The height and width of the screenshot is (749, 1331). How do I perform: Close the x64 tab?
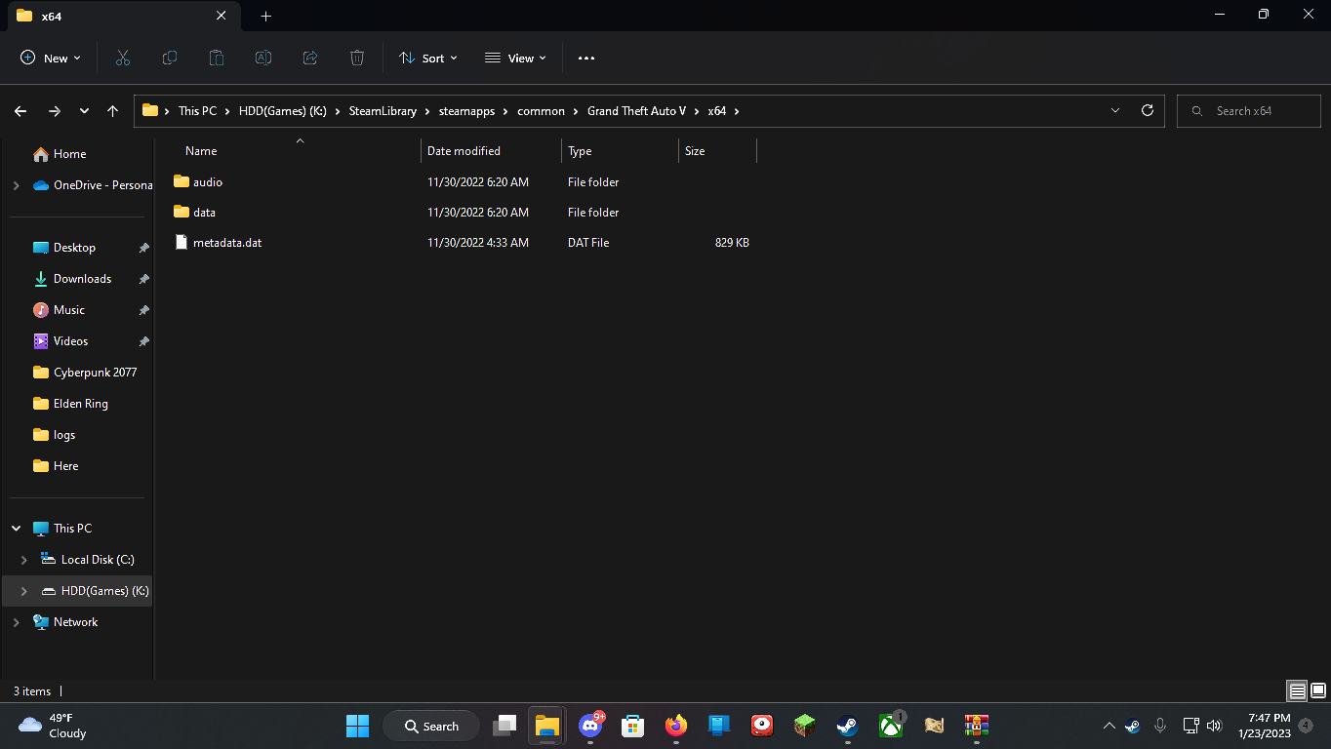(x=222, y=16)
